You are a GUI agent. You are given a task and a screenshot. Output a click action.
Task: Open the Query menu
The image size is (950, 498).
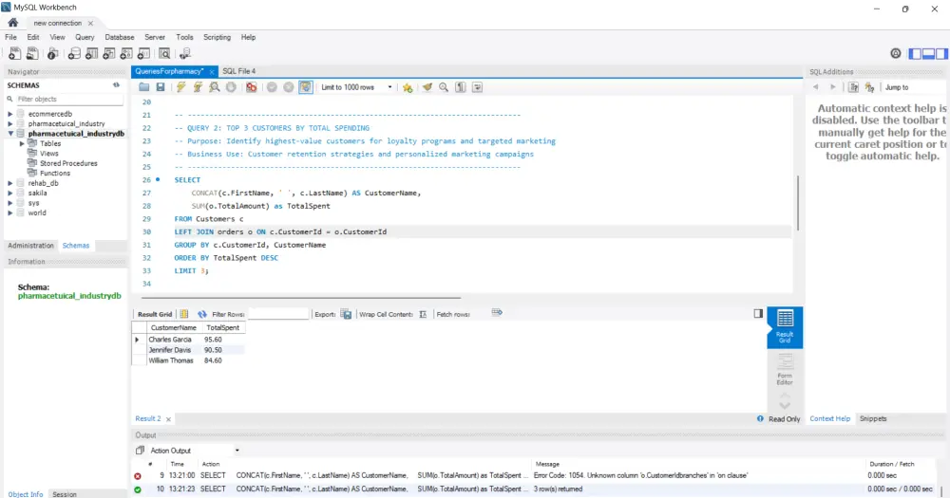click(85, 37)
